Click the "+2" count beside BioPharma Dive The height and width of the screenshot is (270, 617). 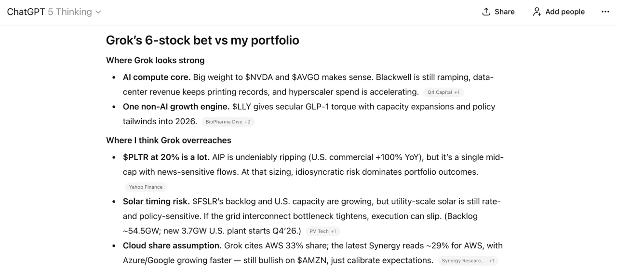click(247, 122)
